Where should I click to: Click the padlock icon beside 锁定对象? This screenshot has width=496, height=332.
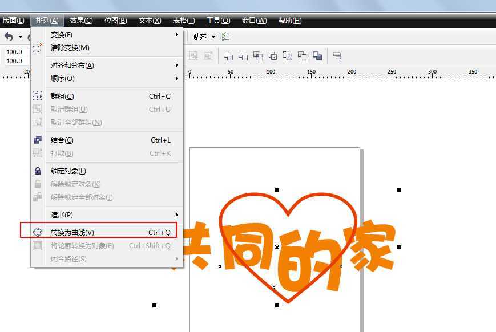click(x=38, y=171)
